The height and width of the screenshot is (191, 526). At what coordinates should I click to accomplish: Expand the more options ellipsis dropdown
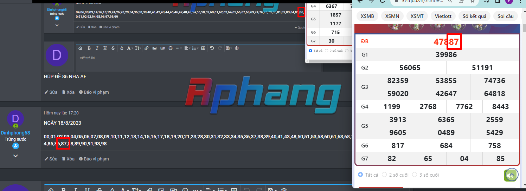(x=179, y=48)
